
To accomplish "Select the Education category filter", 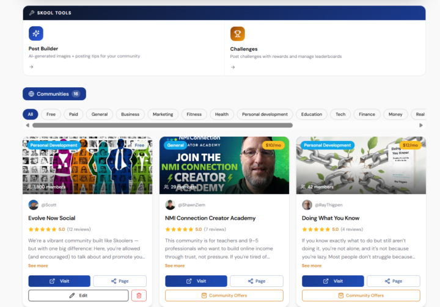I will tap(312, 114).
